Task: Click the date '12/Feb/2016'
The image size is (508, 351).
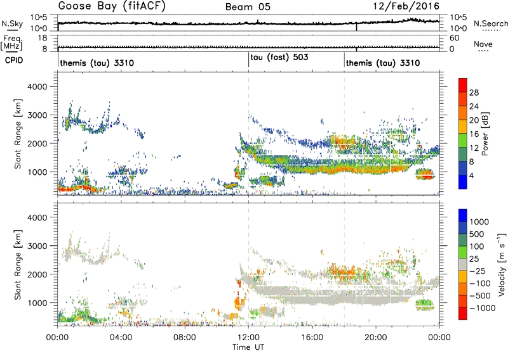Action: point(406,6)
